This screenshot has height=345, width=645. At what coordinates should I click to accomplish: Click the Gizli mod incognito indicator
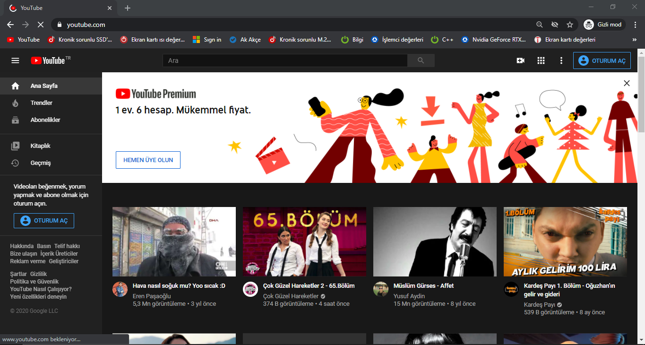click(604, 25)
